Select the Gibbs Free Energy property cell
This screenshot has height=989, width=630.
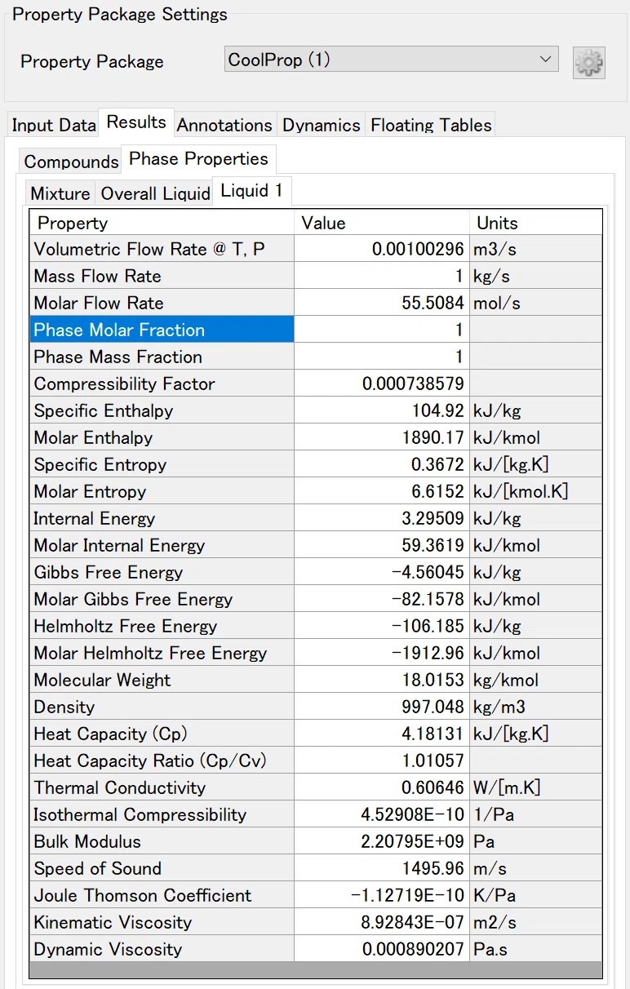(162, 572)
